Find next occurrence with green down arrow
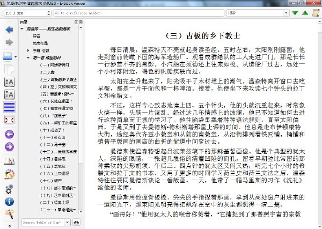Screen dimensions: 322x229 pos(295,13)
